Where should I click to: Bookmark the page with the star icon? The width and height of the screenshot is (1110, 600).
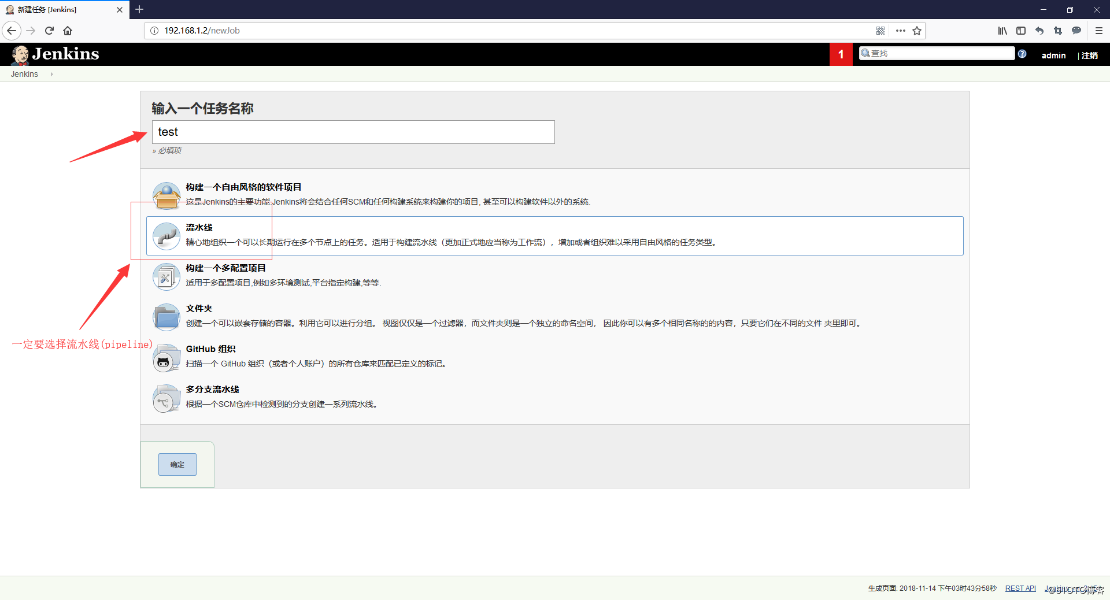tap(916, 31)
